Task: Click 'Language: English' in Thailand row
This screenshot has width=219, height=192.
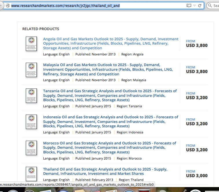Action: coord(56,180)
